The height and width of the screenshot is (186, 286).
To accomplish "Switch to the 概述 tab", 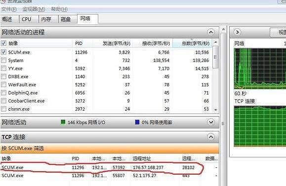I will (x=9, y=19).
